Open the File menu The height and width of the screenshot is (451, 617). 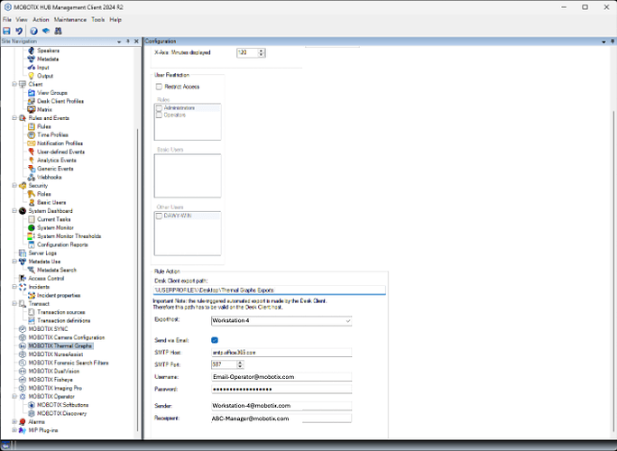tap(7, 19)
